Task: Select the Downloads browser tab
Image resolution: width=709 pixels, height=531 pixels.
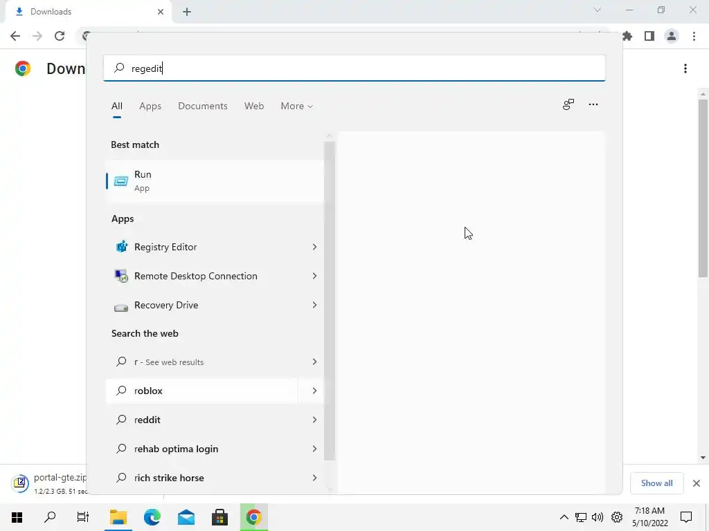Action: click(89, 12)
